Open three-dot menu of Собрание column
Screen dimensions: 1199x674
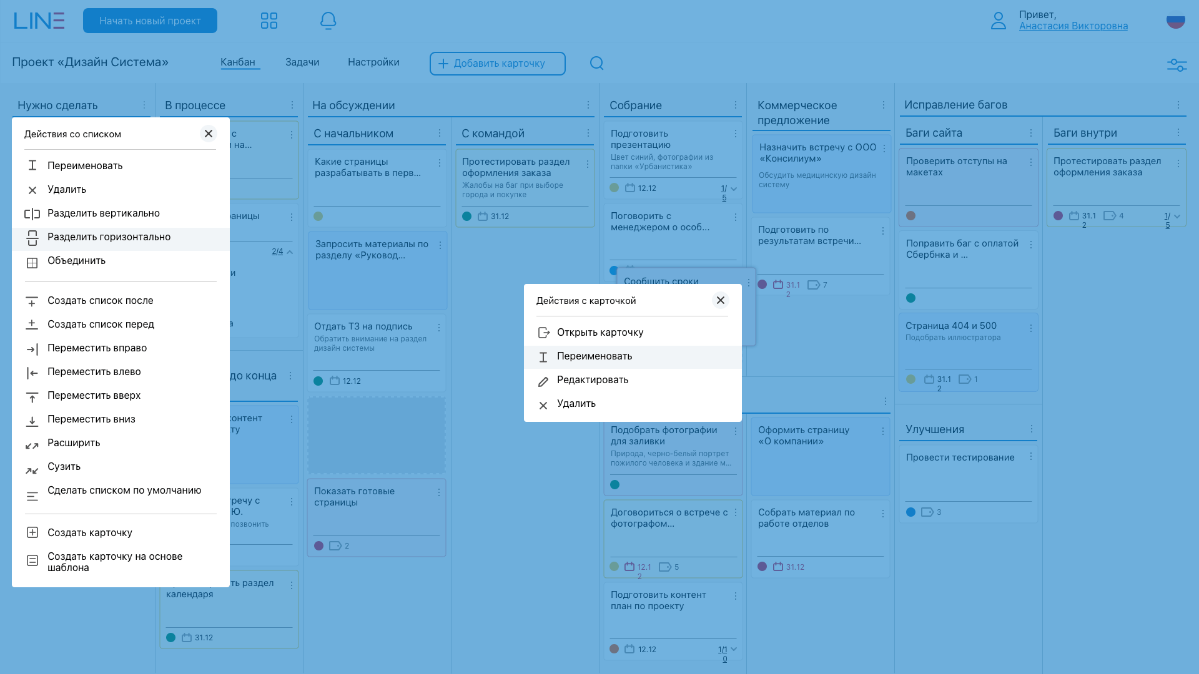click(x=736, y=105)
